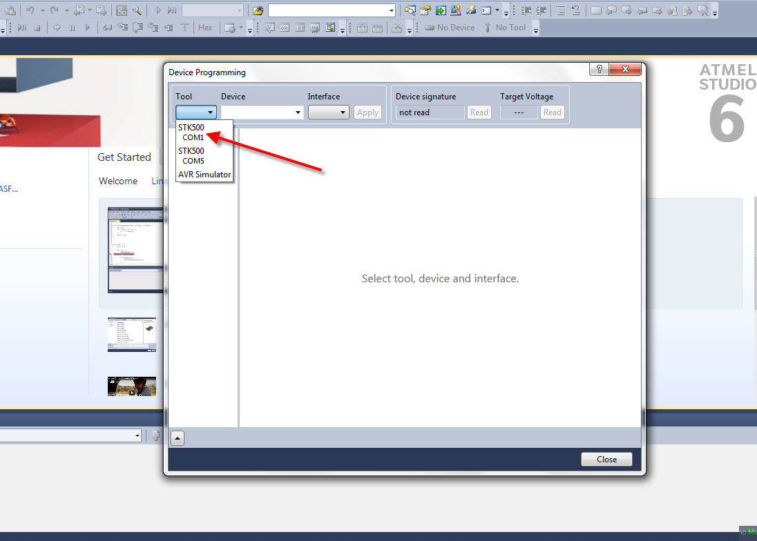Open the Breakpoints window dropdown arrow

point(241,28)
